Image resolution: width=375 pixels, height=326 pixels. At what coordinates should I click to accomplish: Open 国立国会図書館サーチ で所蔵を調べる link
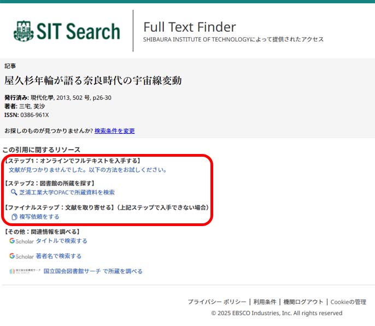point(93,271)
